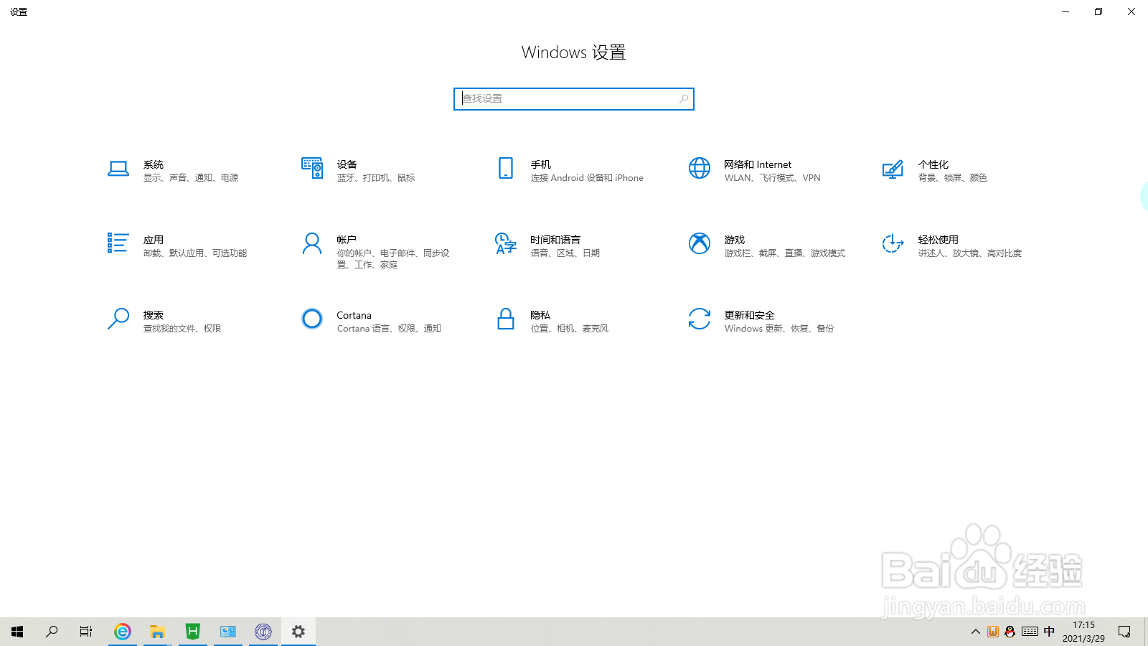Screen dimensions: 1148x646
Task: Click the 隐私 title text
Action: (541, 315)
